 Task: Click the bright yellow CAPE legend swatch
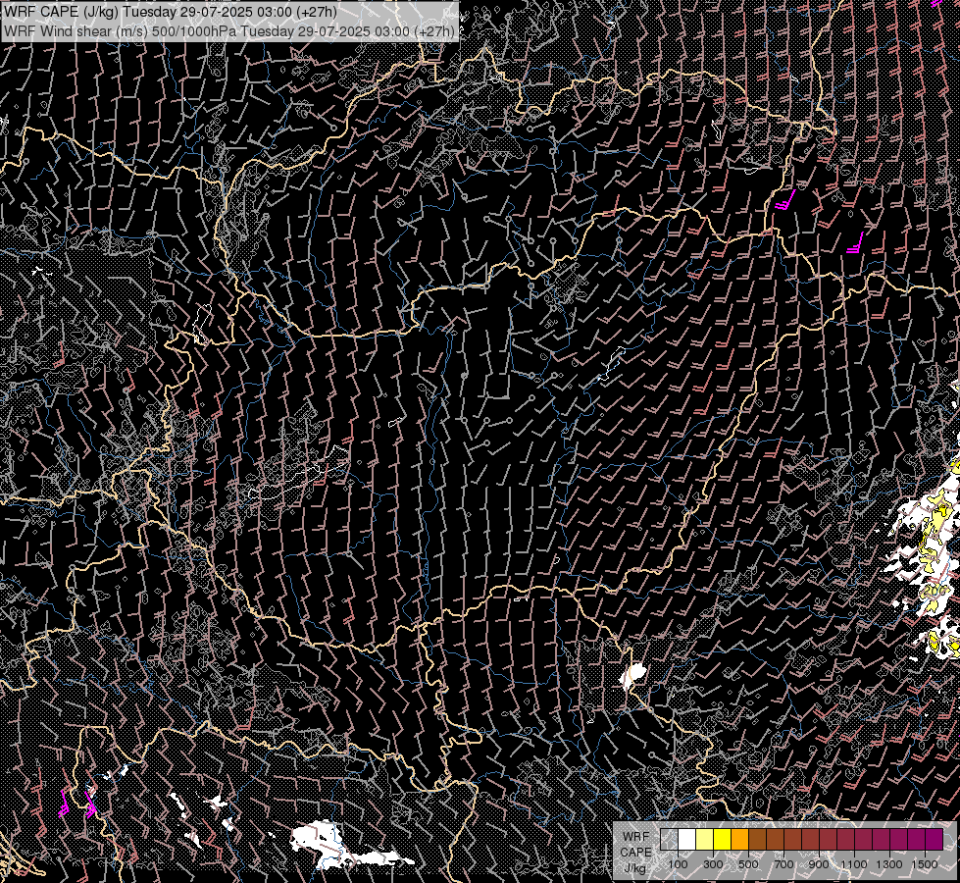(723, 840)
